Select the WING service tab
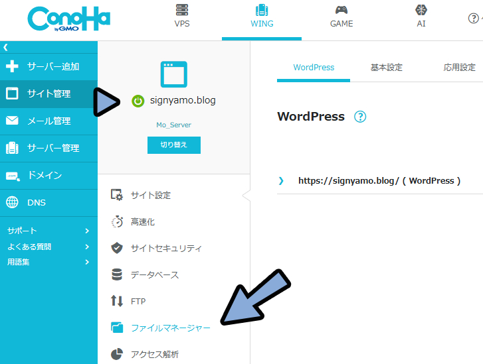Image resolution: width=483 pixels, height=364 pixels. [x=262, y=20]
